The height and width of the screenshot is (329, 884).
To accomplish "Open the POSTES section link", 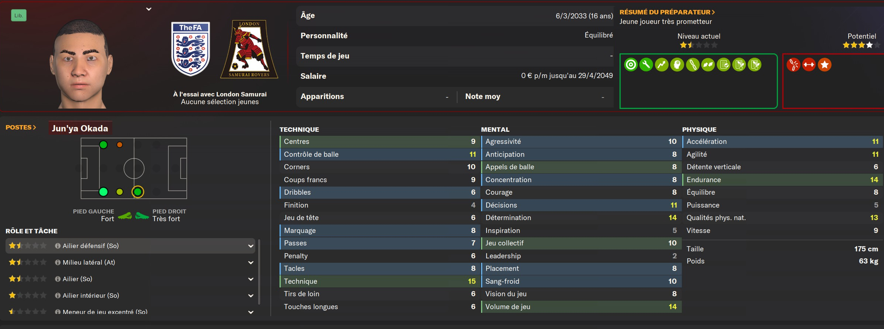I will tap(21, 127).
